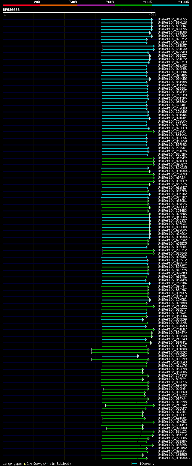This screenshot has width=192, height=466.
Task: Click the alignment bar for UniRef100_B9IGW1
Action: (126, 118)
